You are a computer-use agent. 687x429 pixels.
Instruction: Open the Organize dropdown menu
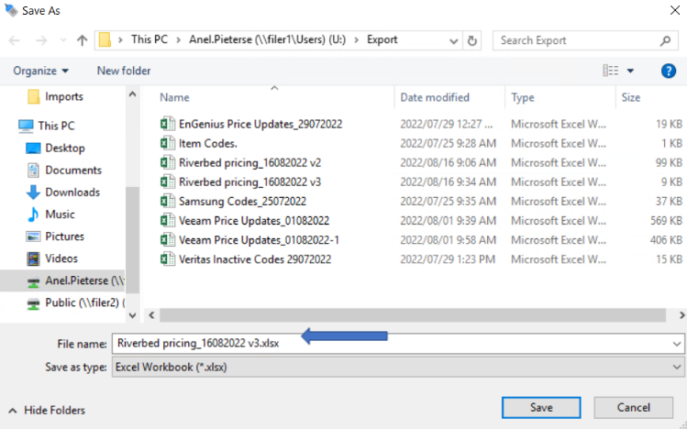[x=40, y=71]
